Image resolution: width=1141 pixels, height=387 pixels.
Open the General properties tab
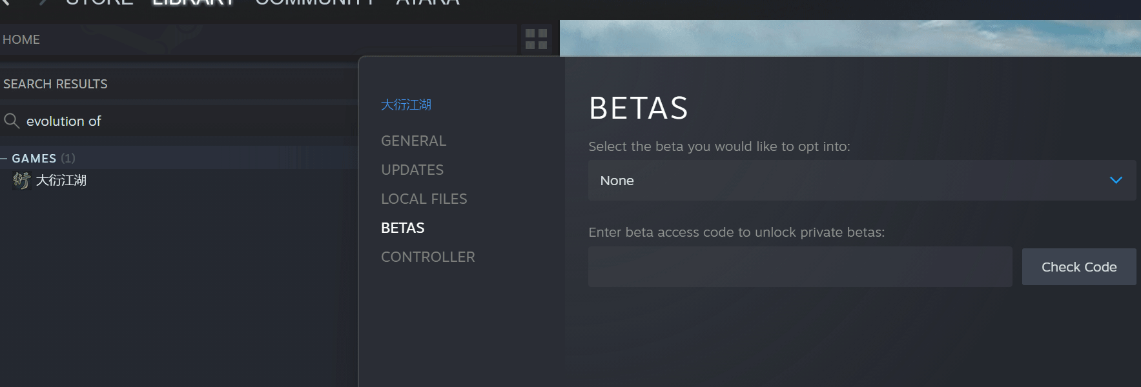(x=413, y=141)
